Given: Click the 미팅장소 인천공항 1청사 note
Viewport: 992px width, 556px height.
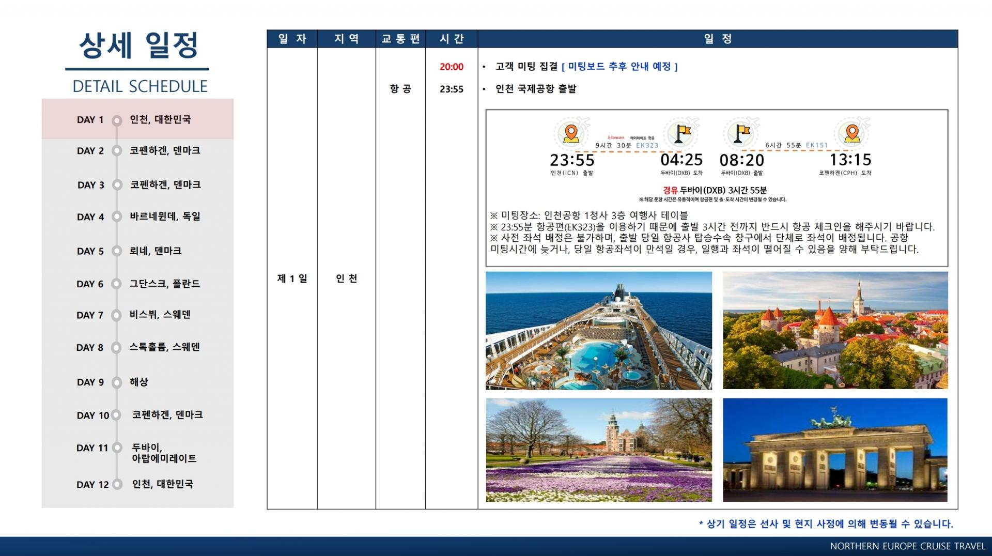Looking at the screenshot, I should coord(589,215).
